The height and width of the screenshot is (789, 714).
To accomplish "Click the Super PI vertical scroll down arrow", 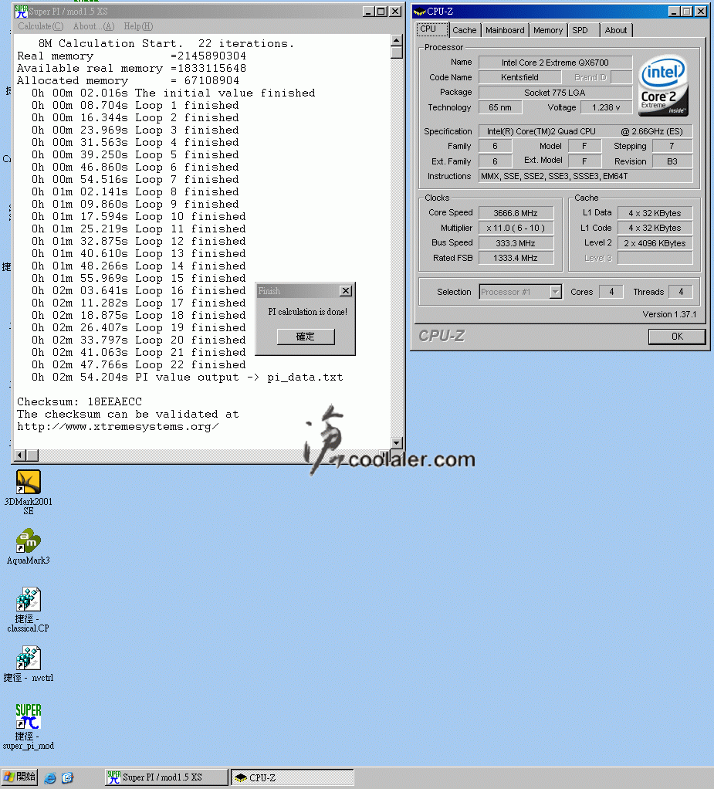I will (x=397, y=443).
